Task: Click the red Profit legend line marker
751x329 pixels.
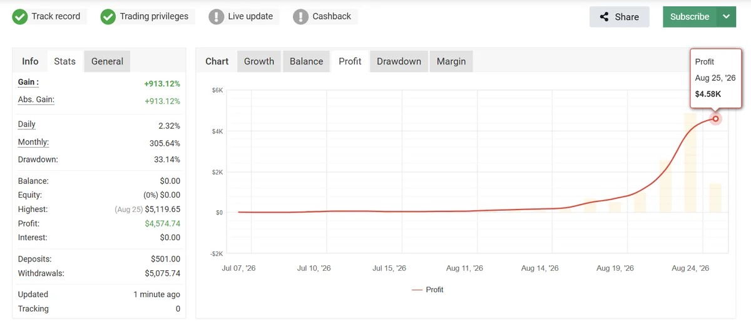Action: tap(417, 290)
